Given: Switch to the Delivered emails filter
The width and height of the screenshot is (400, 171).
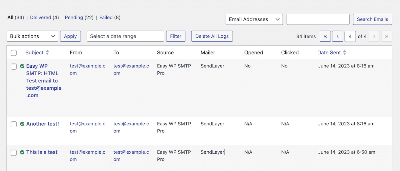Looking at the screenshot, I should coord(41,17).
